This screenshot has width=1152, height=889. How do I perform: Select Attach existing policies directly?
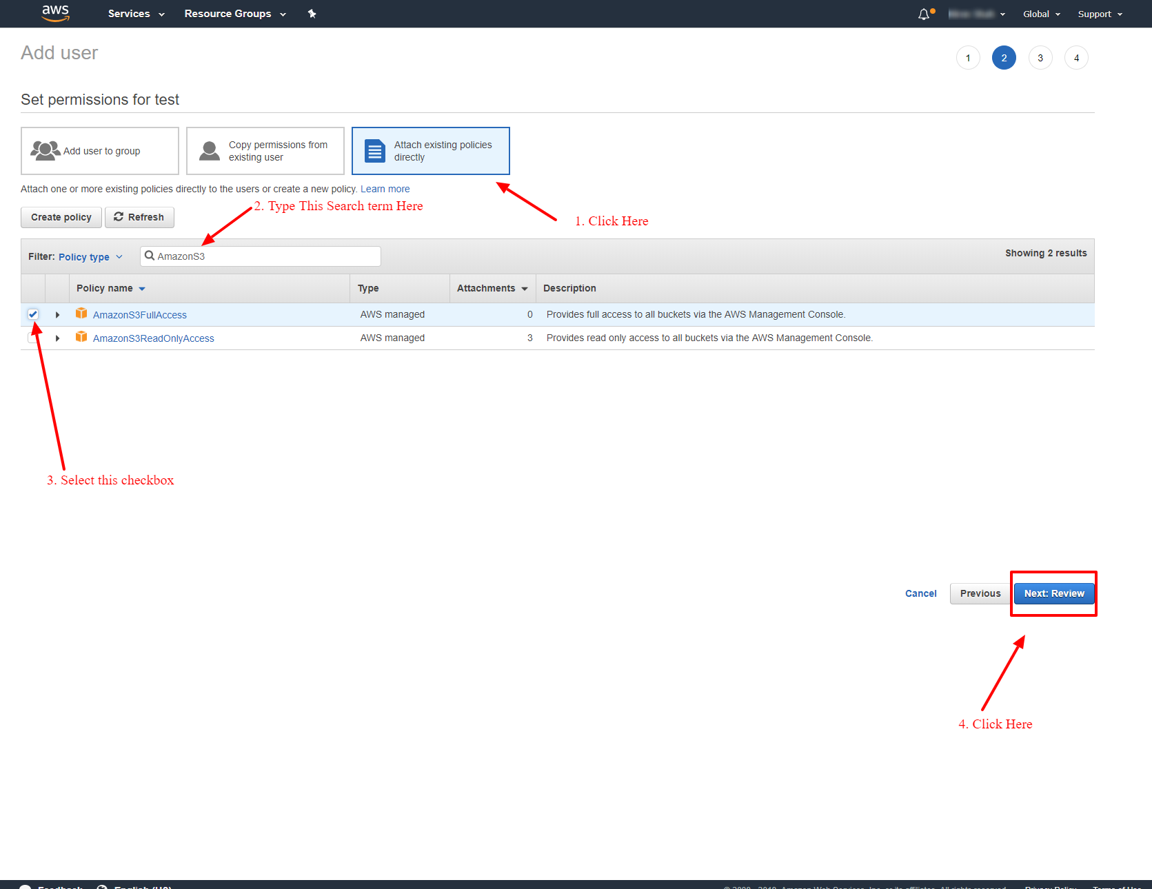click(x=431, y=151)
